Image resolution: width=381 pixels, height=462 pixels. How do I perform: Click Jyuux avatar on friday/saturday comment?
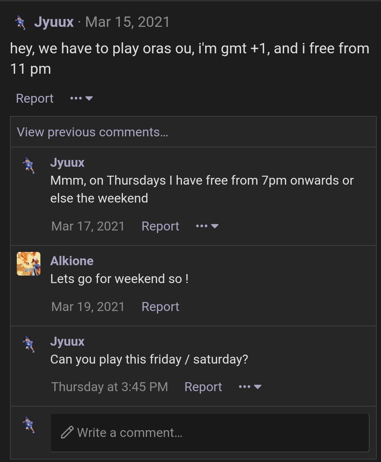29,344
